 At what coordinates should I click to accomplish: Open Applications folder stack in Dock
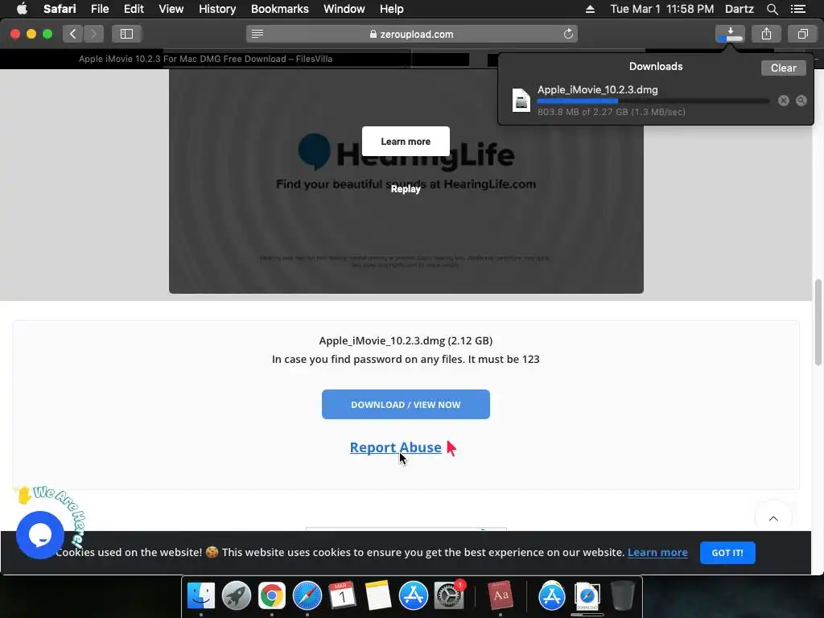click(551, 596)
